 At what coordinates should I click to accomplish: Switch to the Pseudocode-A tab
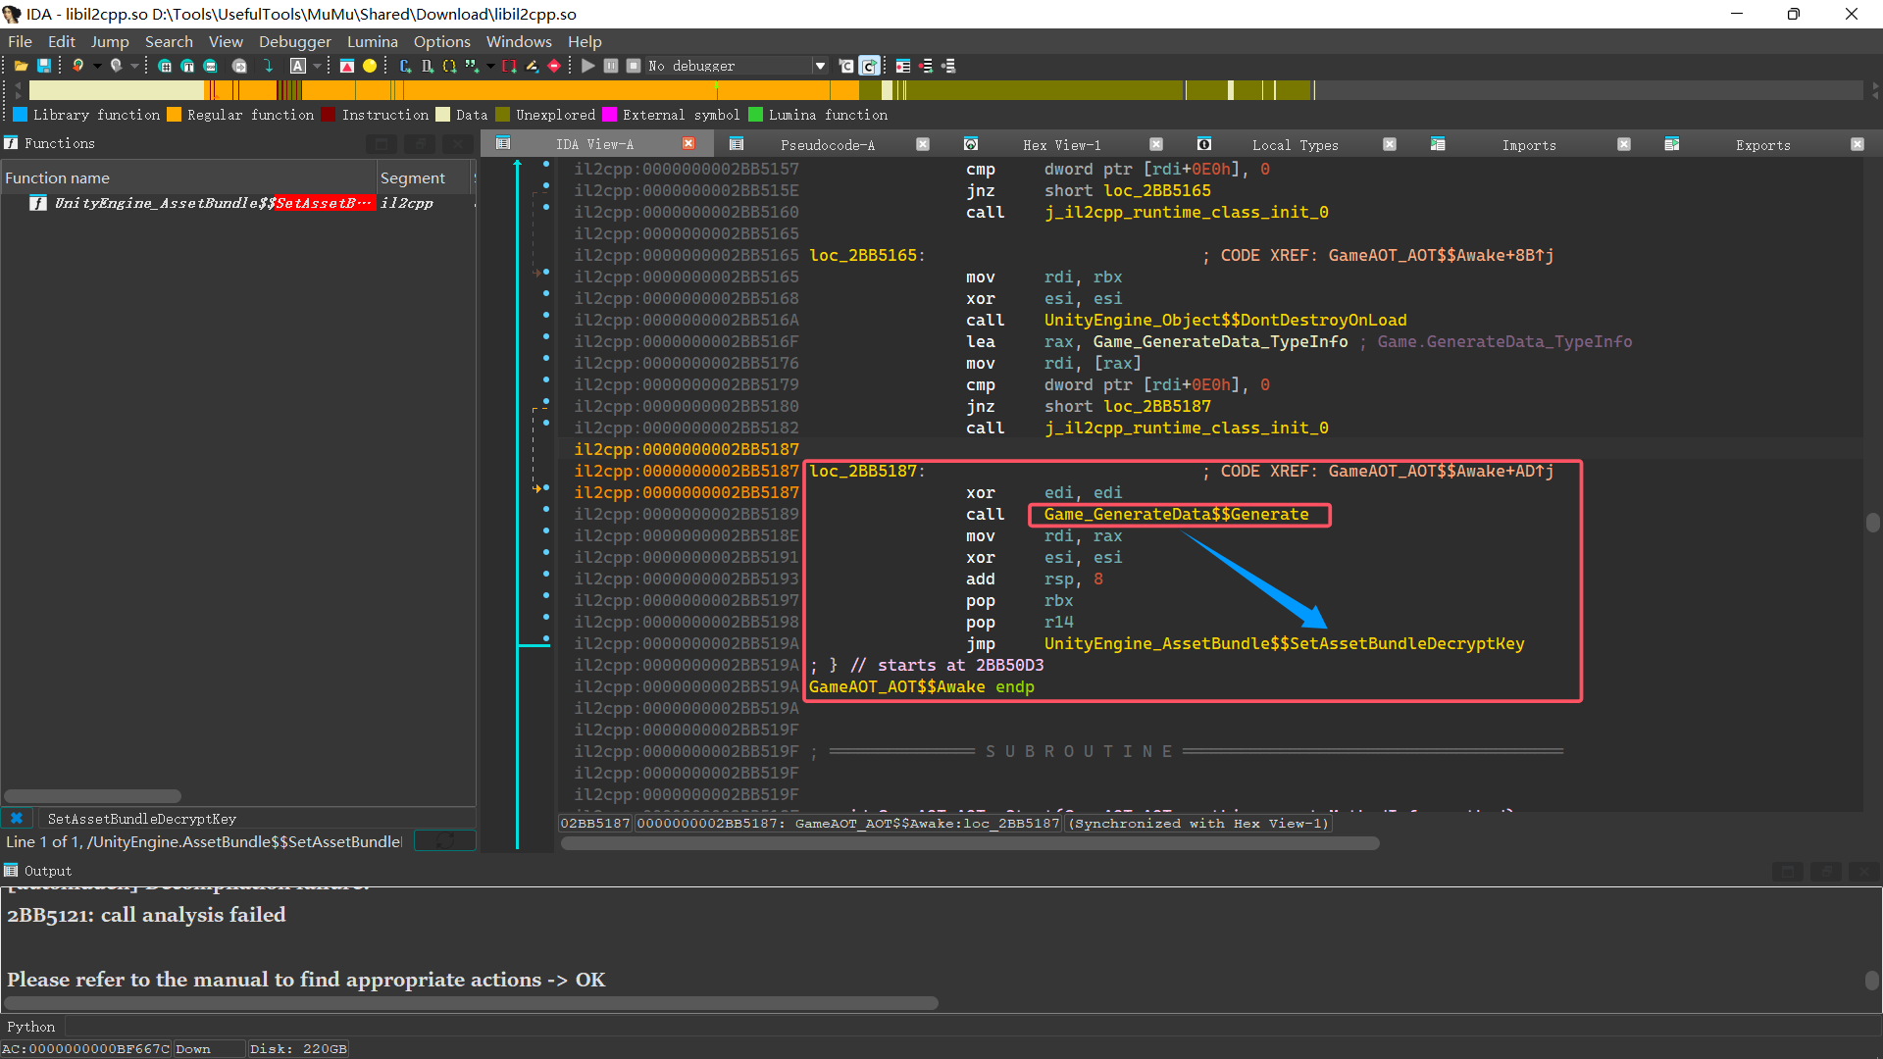827,144
